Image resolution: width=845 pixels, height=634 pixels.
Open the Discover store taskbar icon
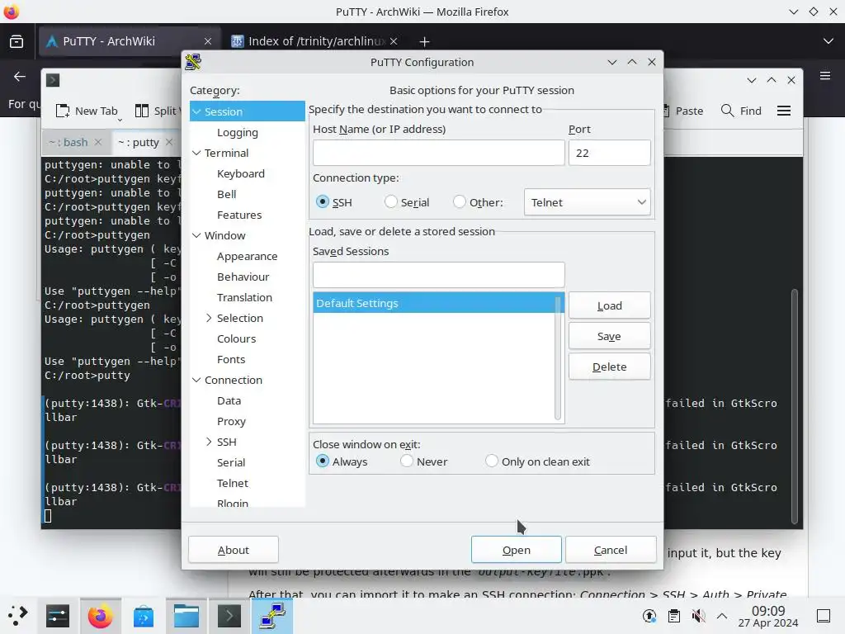[144, 616]
